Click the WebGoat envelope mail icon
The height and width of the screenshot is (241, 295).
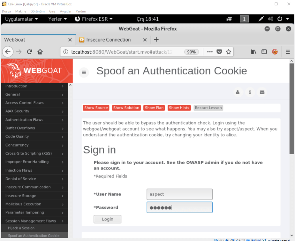(x=262, y=92)
